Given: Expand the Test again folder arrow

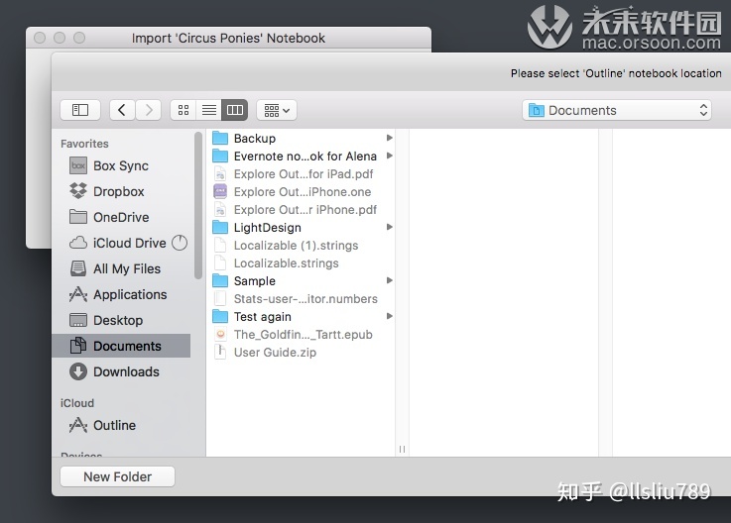Looking at the screenshot, I should tap(389, 316).
